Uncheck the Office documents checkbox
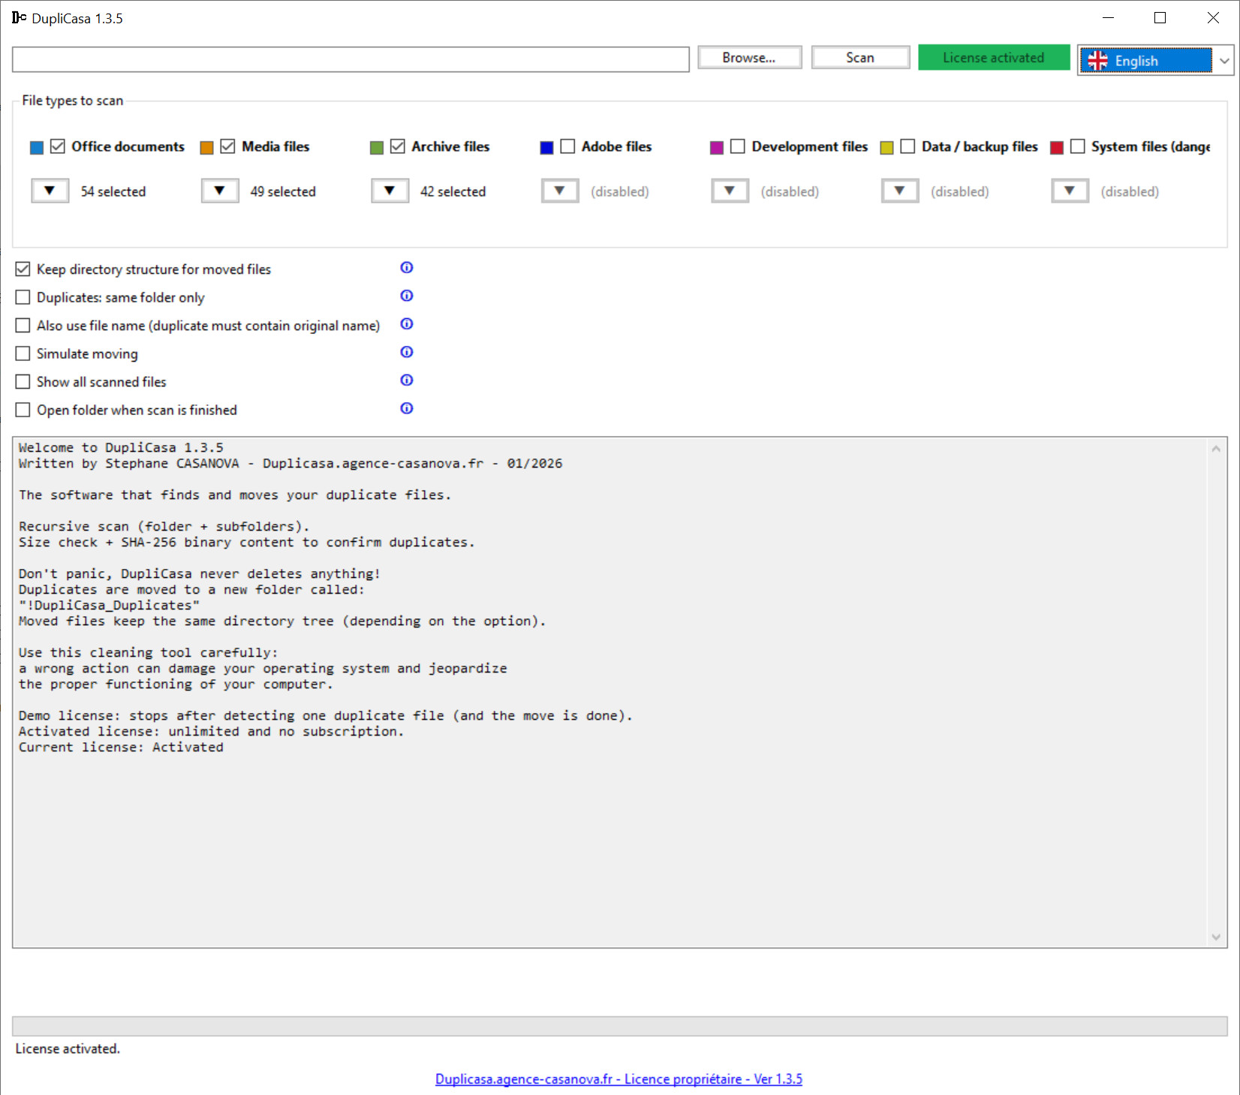This screenshot has height=1095, width=1240. tap(58, 146)
